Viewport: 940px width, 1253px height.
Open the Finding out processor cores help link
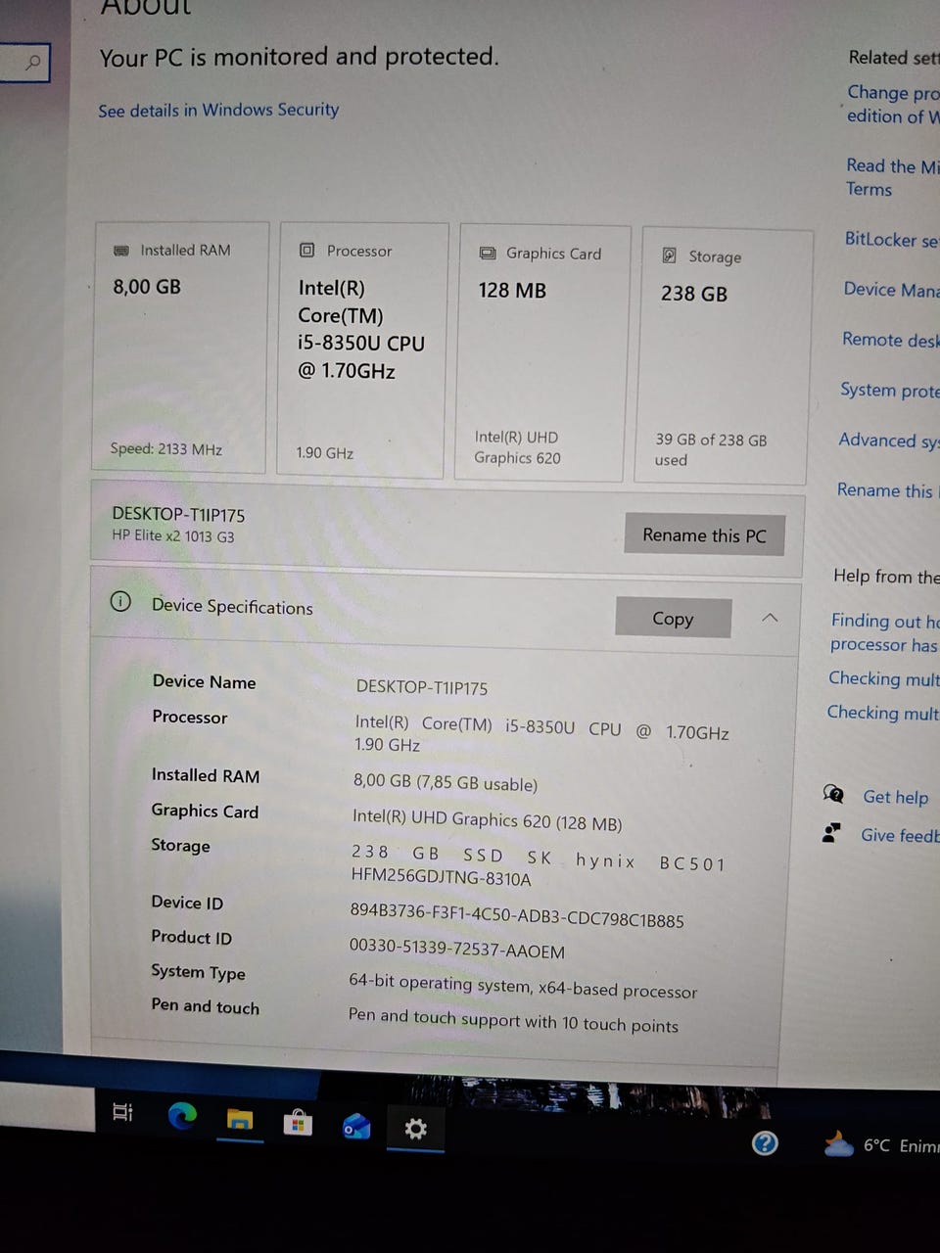(x=884, y=632)
